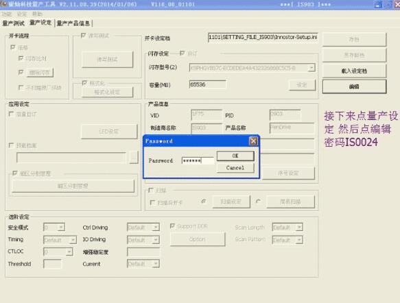Screen dimensions: 400x303
Task: Click OK in the Password dialog
Action: [x=235, y=156]
